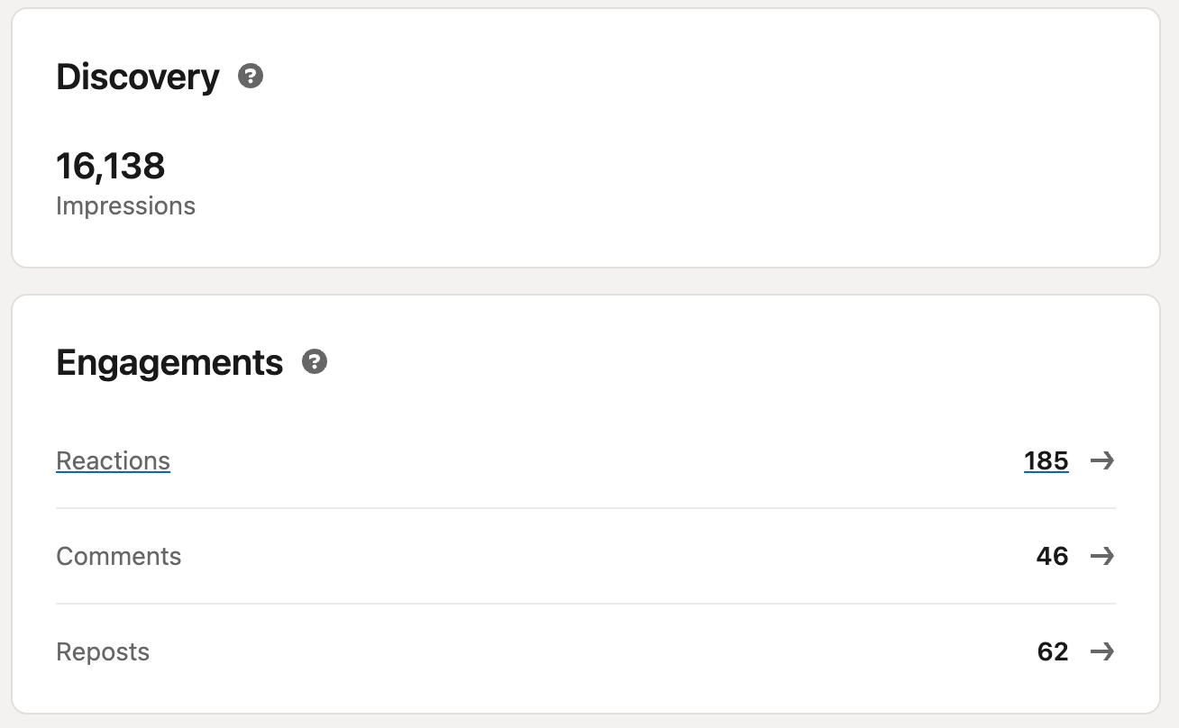The image size is (1179, 728).
Task: Click blank middle area of the Reposts row
Action: tap(586, 651)
